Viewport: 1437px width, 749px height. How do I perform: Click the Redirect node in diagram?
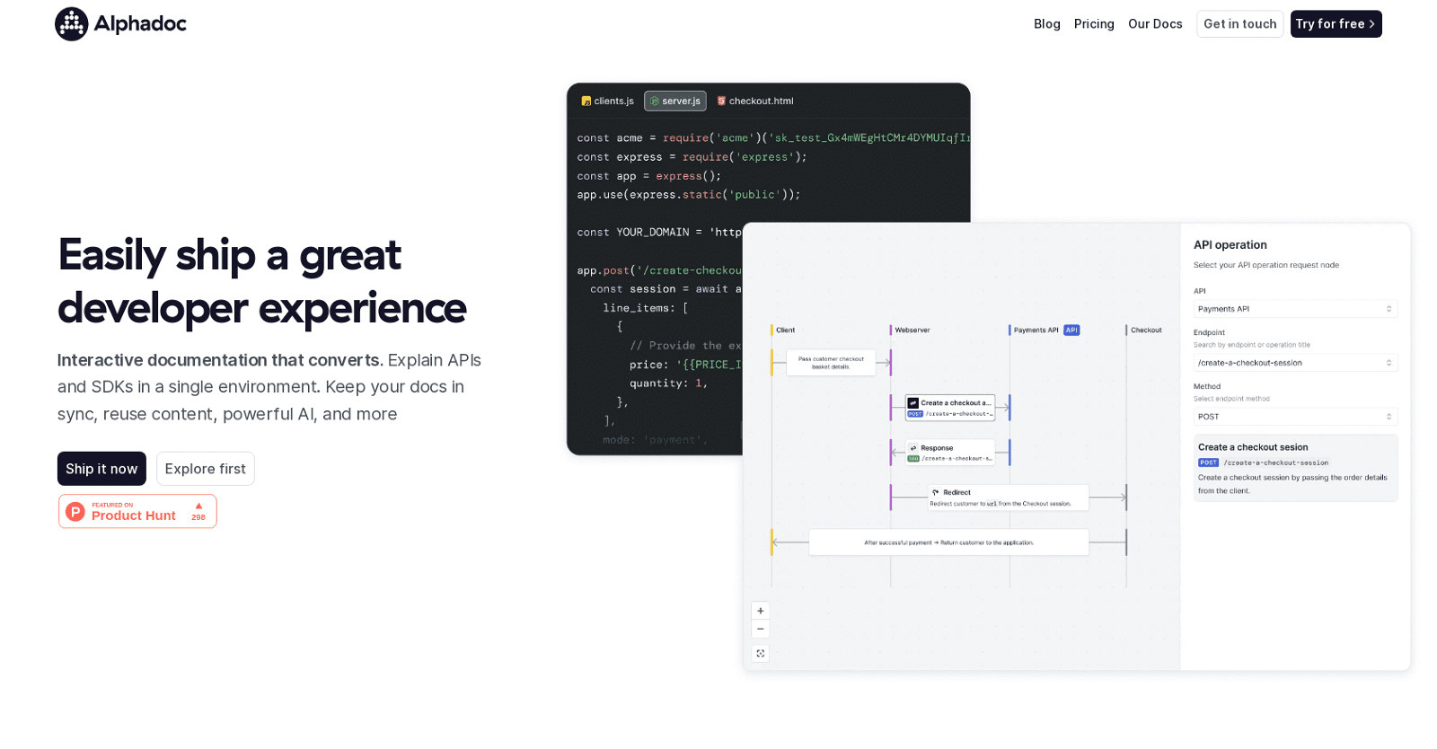tap(1007, 498)
